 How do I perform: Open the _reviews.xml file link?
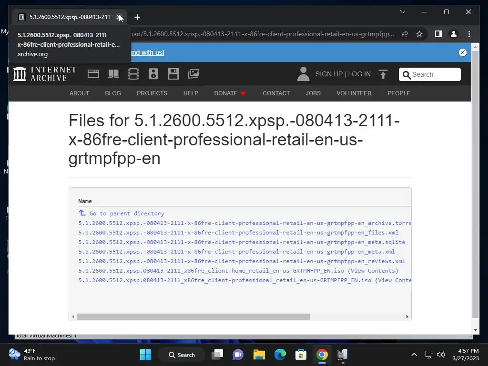[242, 261]
